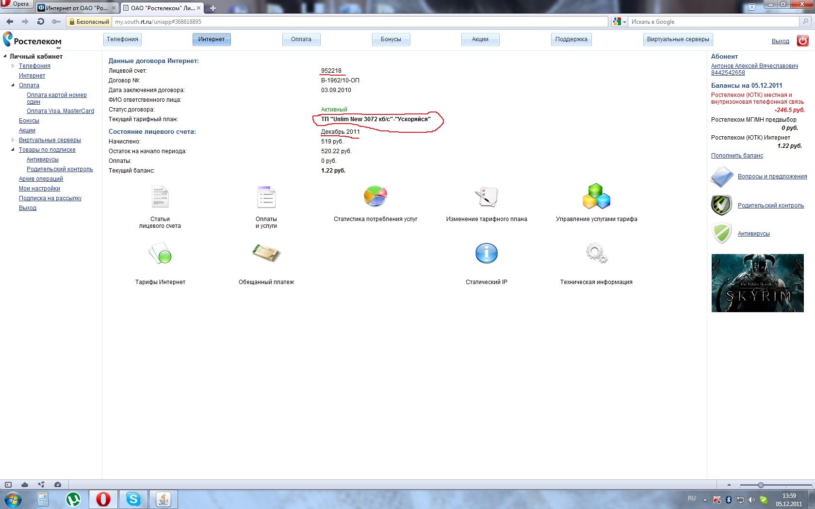
Task: Open the Мои настройки sidebar link
Action: tap(39, 189)
